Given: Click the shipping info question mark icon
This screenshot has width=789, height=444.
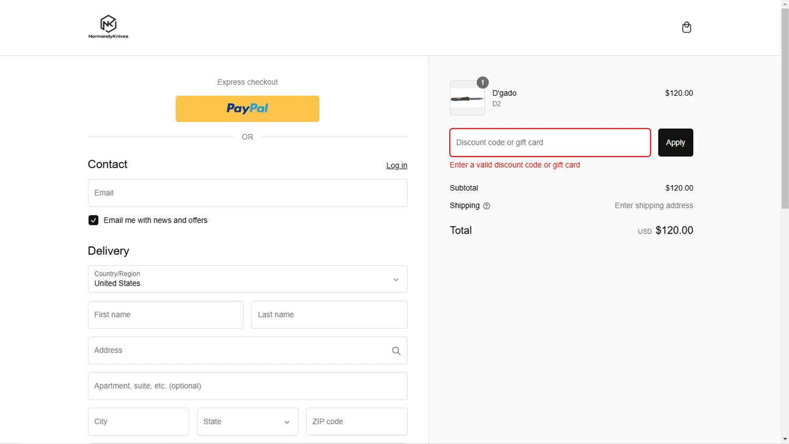Looking at the screenshot, I should [487, 206].
